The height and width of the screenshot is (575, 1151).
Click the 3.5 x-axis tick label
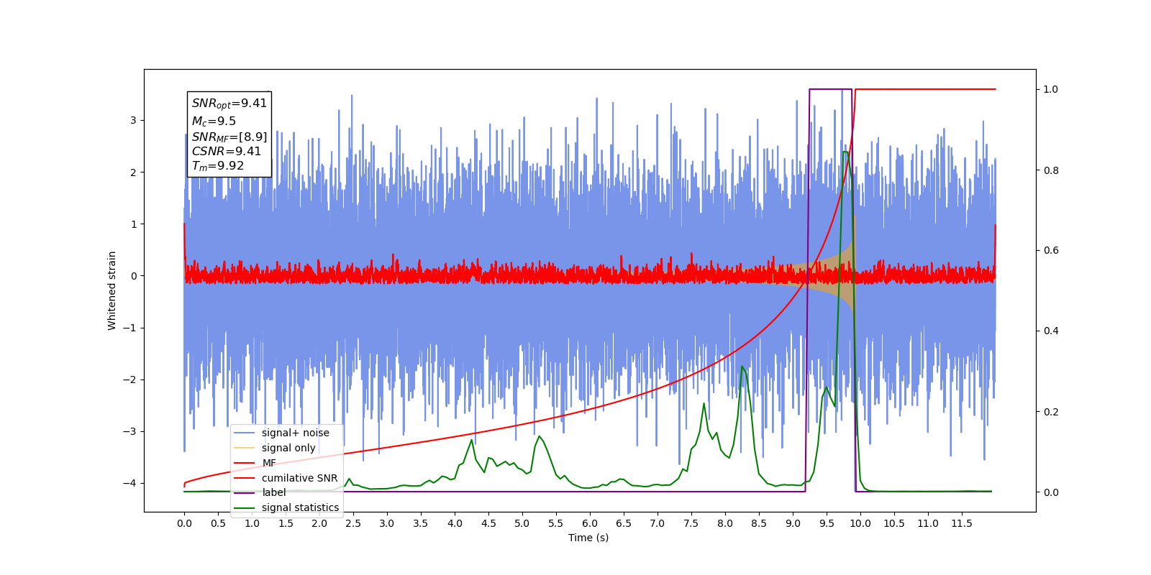[421, 523]
